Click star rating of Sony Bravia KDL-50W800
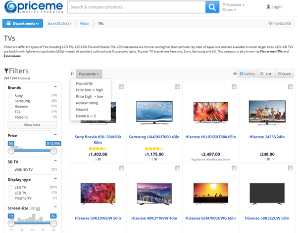Screen dimensions: 298x233 tap(98, 149)
